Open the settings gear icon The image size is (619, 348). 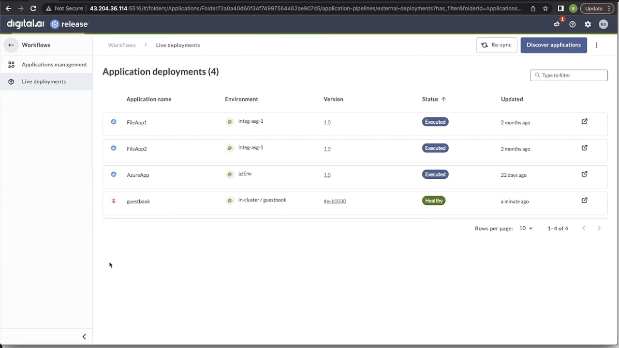588,24
